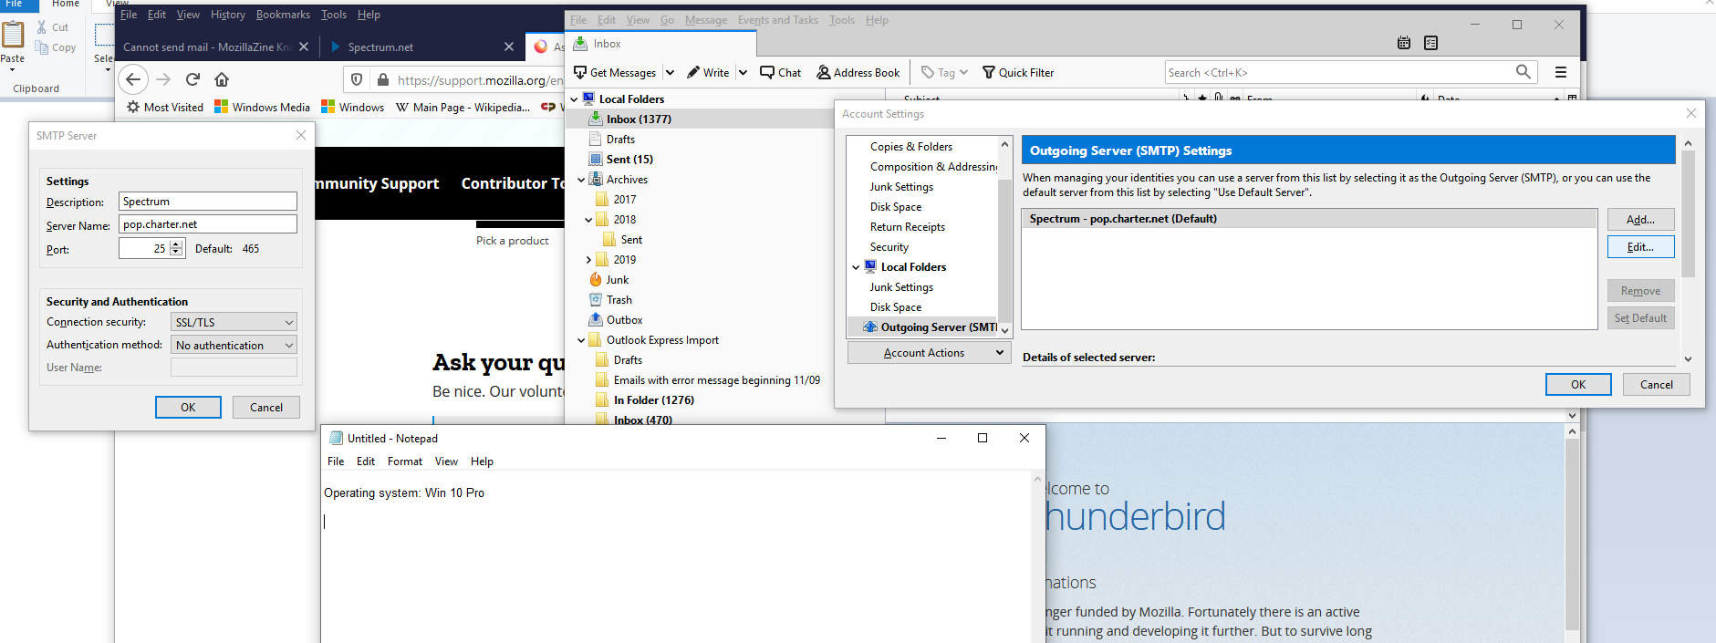Select Outgoing Server (SMTP) in settings tree
The width and height of the screenshot is (1716, 643).
tap(930, 327)
